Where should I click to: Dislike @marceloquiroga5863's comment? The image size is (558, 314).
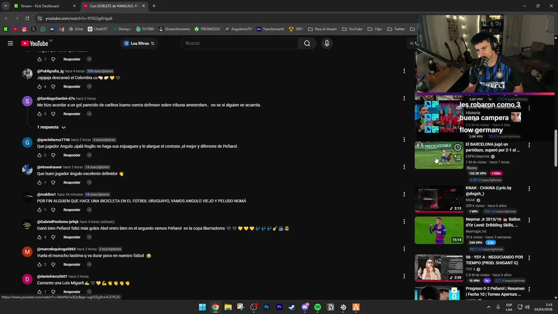pos(53,265)
